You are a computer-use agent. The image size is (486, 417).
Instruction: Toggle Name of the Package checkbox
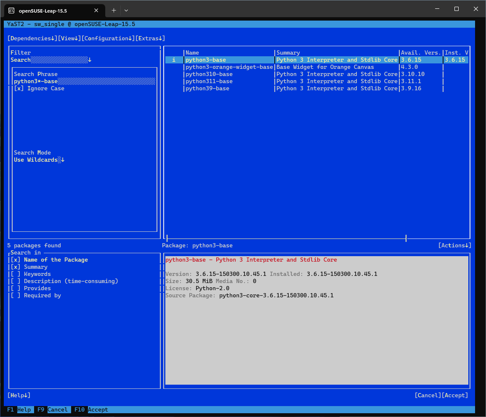pos(49,260)
